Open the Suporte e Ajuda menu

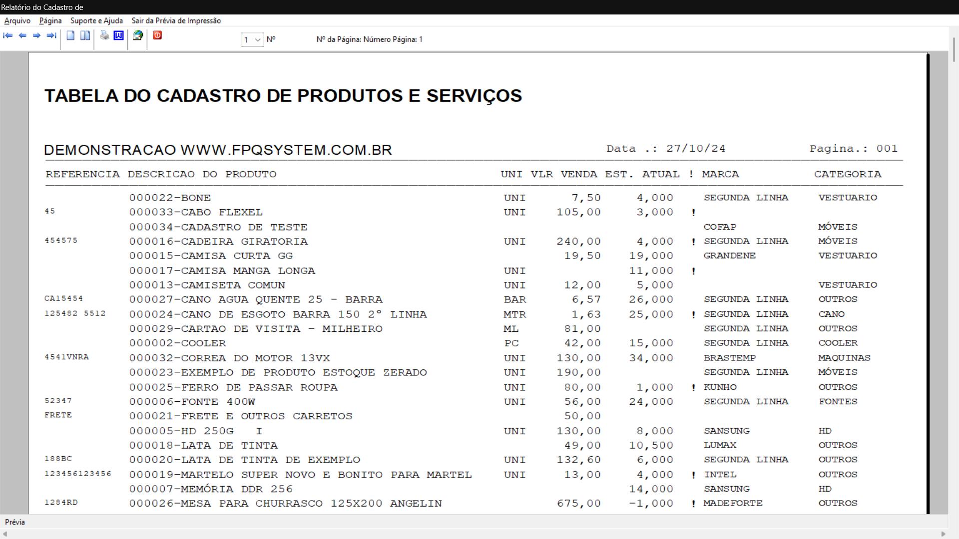(96, 20)
